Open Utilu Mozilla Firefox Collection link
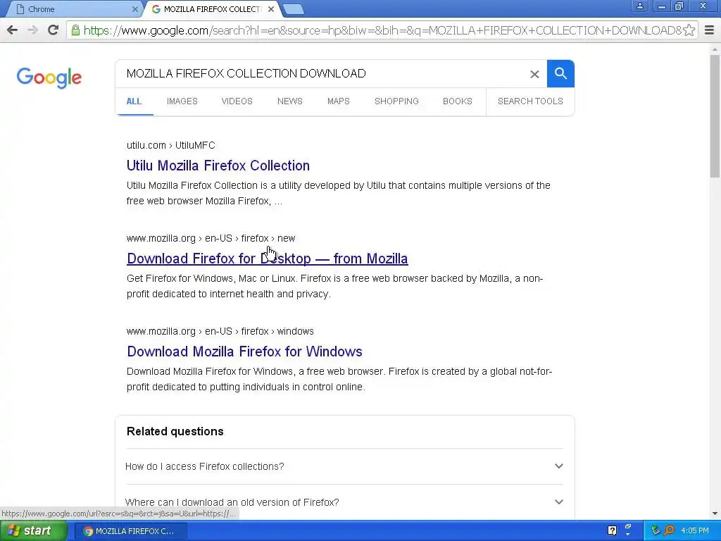The image size is (721, 541). click(218, 166)
